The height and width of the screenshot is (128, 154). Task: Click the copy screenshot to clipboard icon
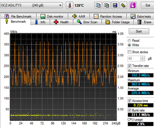tap(107, 5)
